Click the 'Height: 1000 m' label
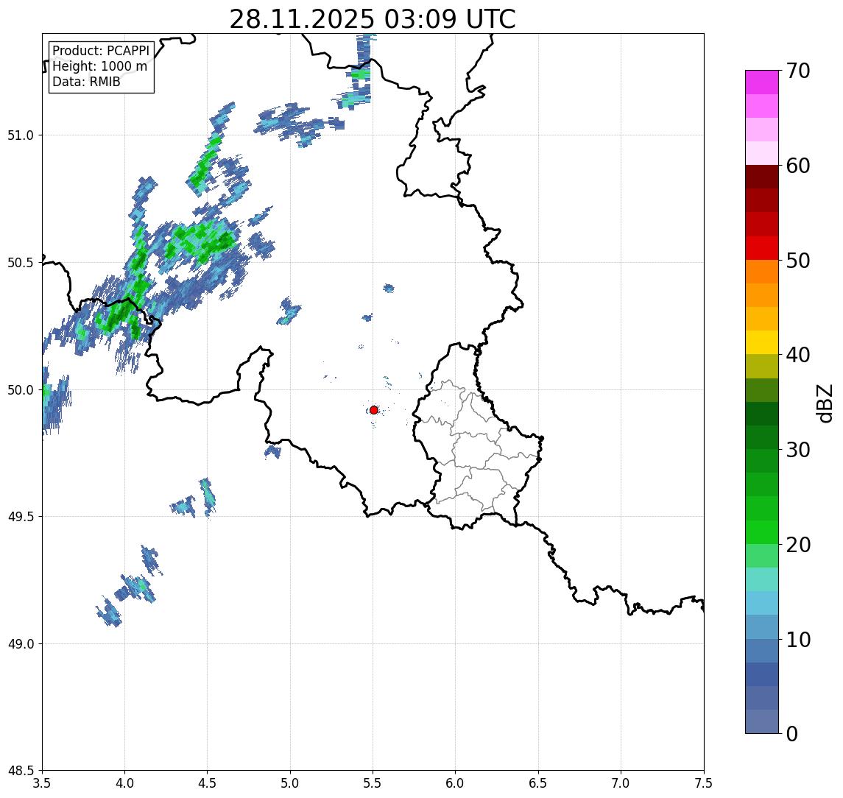843x798 pixels. tap(99, 66)
